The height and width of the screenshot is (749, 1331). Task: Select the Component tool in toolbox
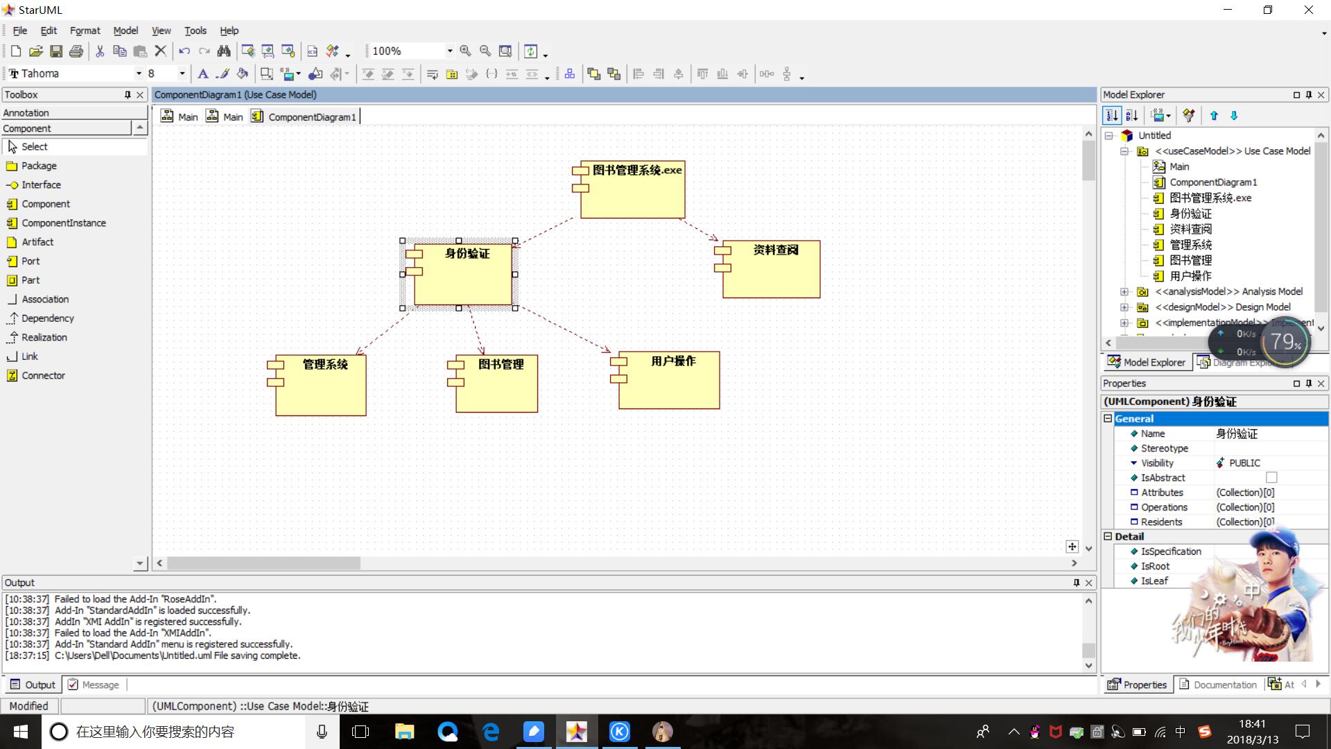click(45, 204)
